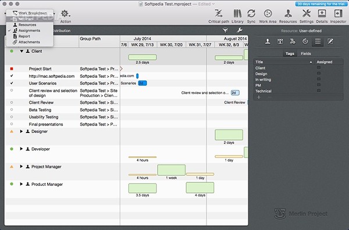
Task: Choose Report from the view menu
Action: pyautogui.click(x=30, y=36)
